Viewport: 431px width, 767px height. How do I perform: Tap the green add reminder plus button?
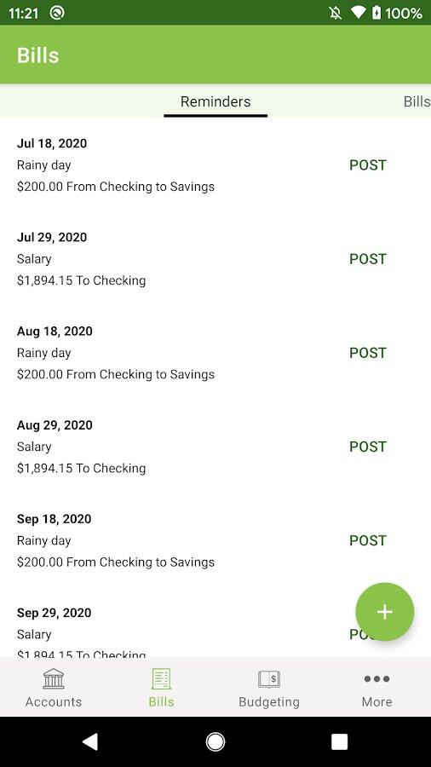pos(384,611)
